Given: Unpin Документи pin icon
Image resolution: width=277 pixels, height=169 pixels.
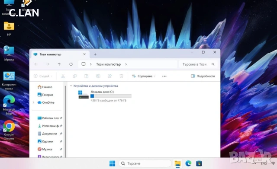Looking at the screenshot, I should click(61, 134).
